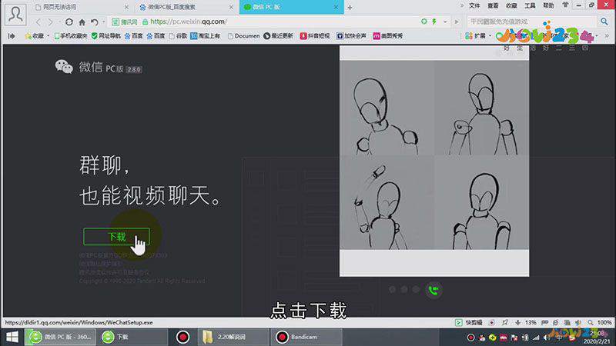Open the 手机收藏夹 bookmark
The width and height of the screenshot is (616, 346).
click(71, 35)
